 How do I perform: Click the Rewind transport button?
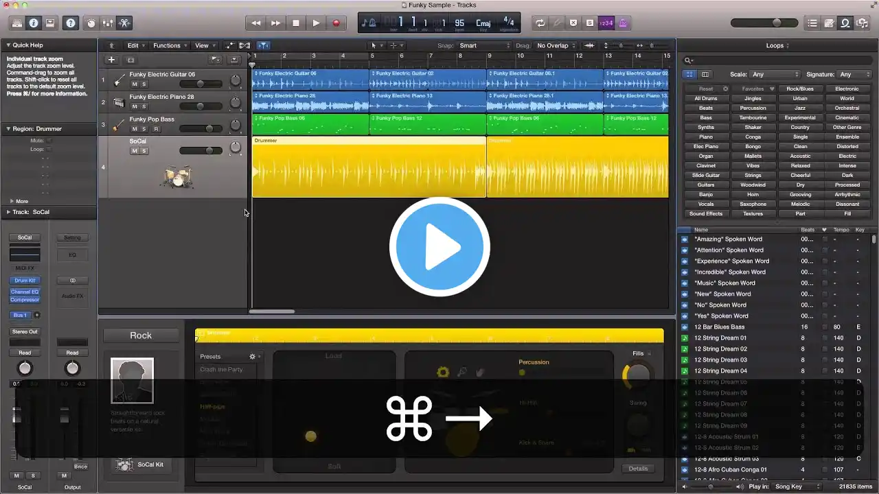255,23
